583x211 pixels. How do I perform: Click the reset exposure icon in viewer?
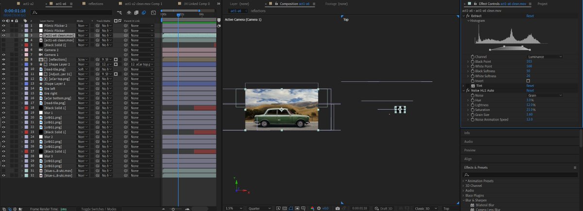click(x=319, y=208)
